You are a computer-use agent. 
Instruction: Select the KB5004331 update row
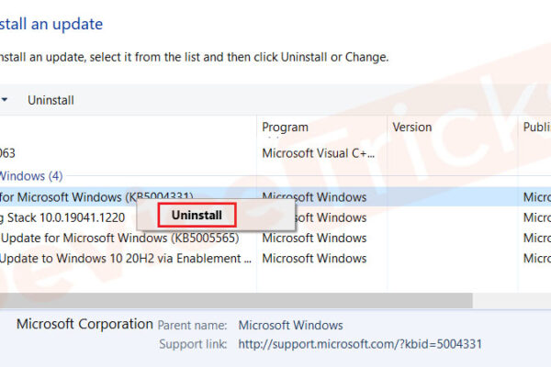coord(275,197)
